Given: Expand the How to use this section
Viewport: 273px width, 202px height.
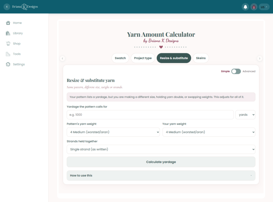Looking at the screenshot, I should [x=161, y=175].
